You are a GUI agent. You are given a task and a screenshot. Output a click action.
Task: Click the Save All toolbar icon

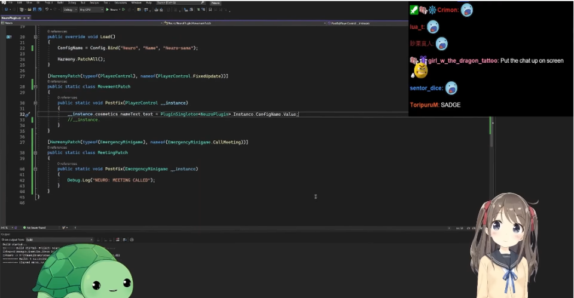pos(40,10)
